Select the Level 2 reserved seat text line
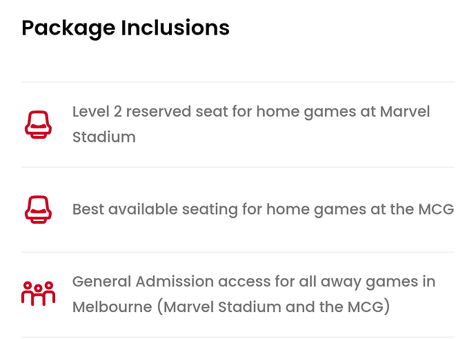The image size is (476, 339). pos(251,112)
